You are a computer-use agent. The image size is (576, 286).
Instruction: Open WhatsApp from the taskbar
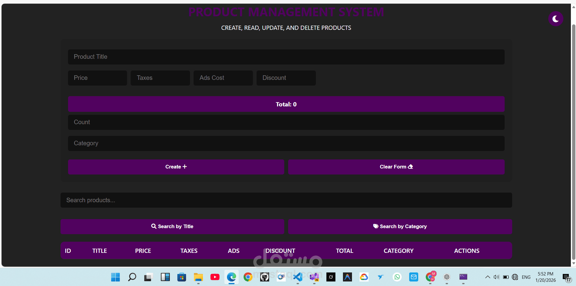point(397,277)
